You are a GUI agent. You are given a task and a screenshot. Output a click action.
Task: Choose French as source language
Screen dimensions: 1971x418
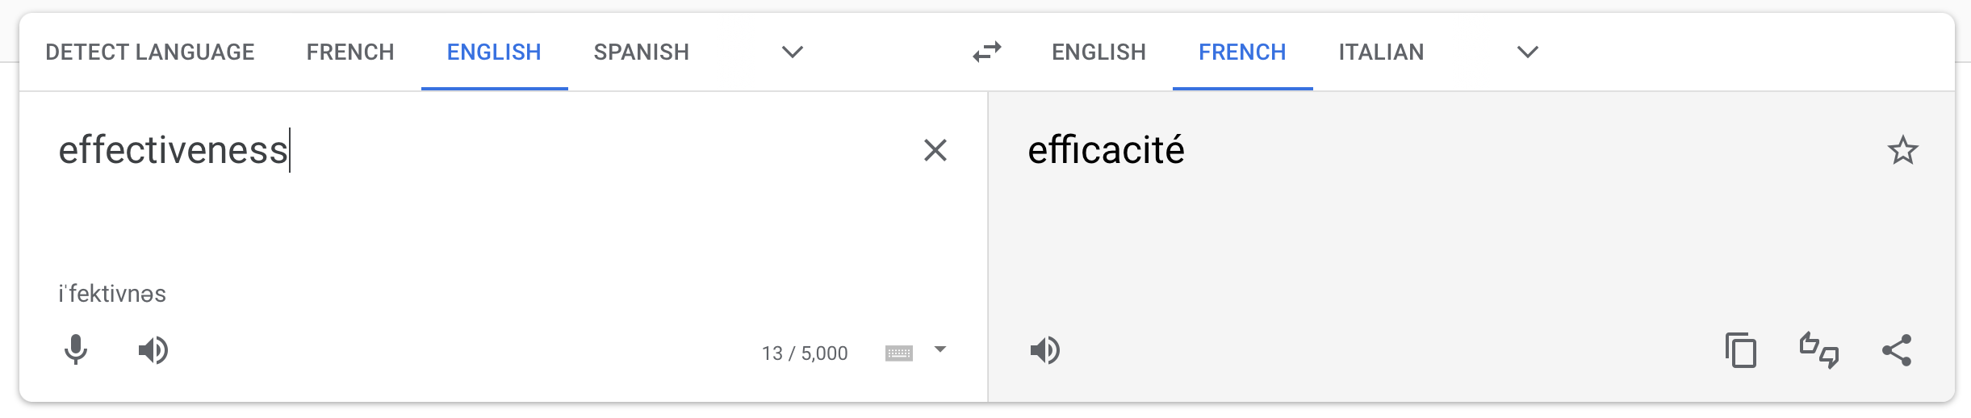[350, 52]
